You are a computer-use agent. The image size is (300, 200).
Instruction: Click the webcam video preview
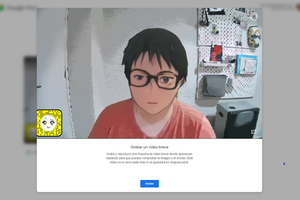(x=149, y=73)
